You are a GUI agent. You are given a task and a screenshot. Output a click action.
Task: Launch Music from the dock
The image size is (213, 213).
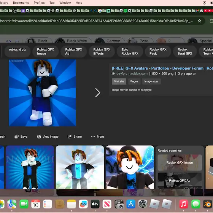click(x=183, y=204)
